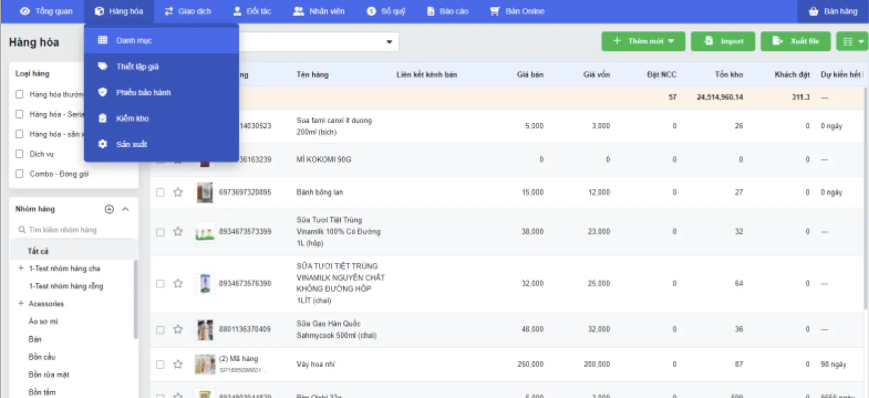Expand the Acessories group tree node
Screen dimensions: 869x398
point(21,304)
